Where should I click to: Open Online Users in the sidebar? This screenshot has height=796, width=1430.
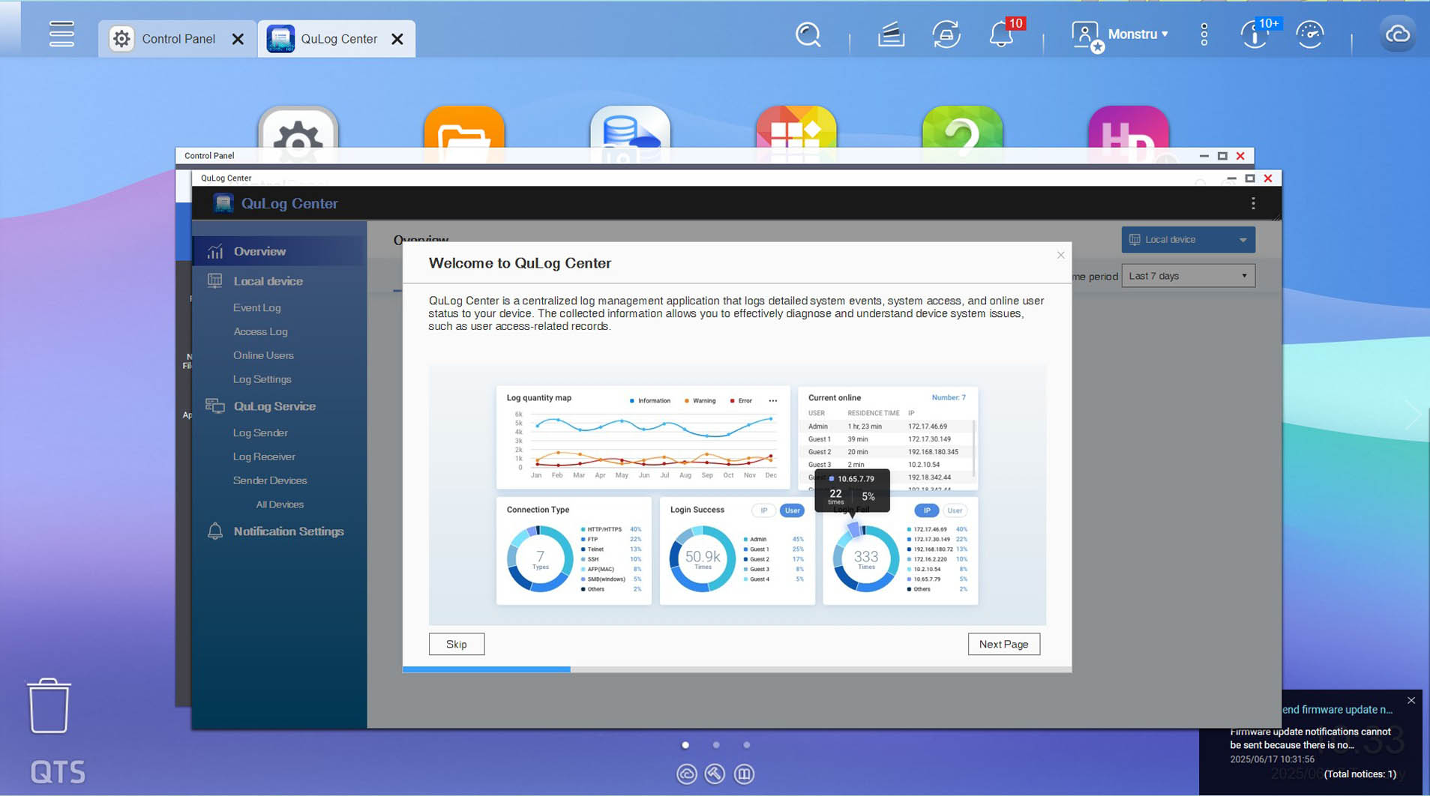click(263, 355)
